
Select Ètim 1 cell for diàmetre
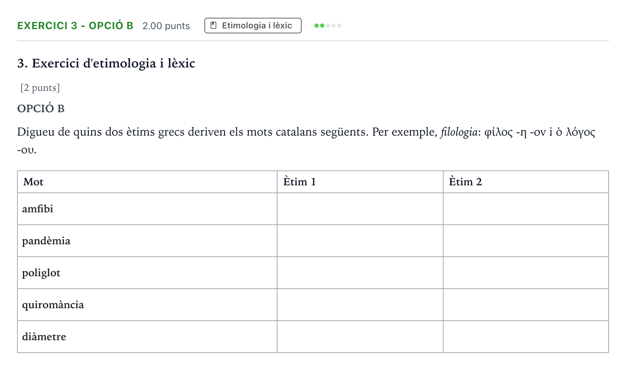coord(360,337)
